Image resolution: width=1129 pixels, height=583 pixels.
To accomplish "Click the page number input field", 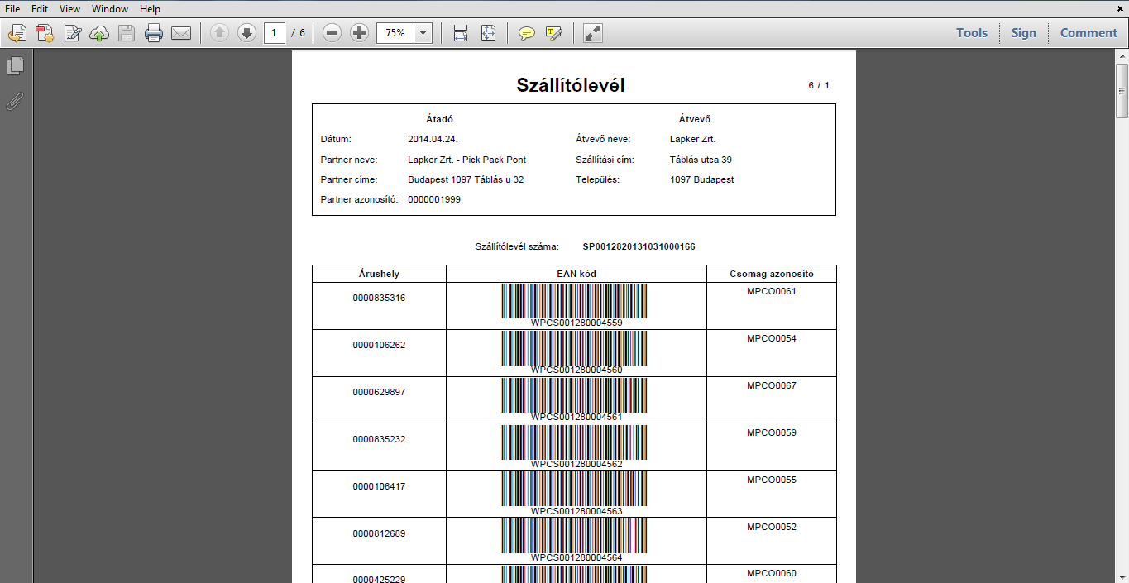I will 275,33.
